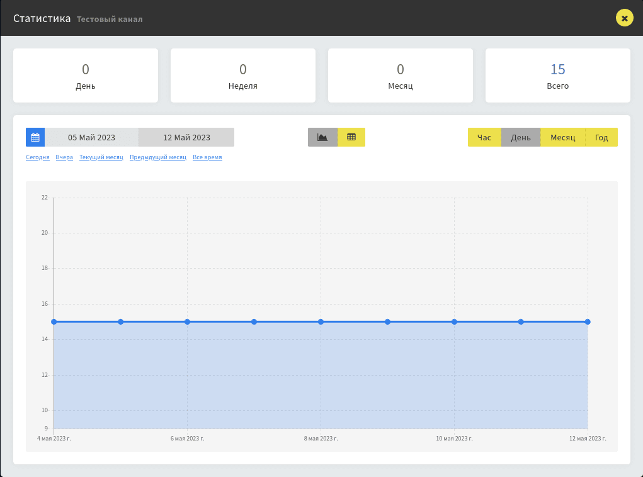Click the Всего total card showing 15

click(x=557, y=76)
